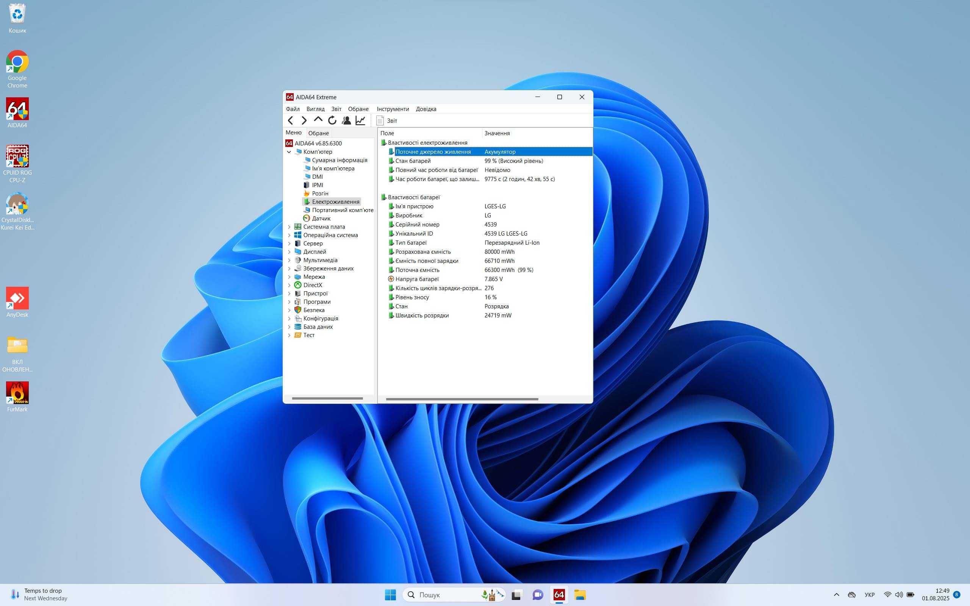The image size is (970, 606).
Task: Open the graph chart icon in toolbar
Action: pyautogui.click(x=360, y=120)
